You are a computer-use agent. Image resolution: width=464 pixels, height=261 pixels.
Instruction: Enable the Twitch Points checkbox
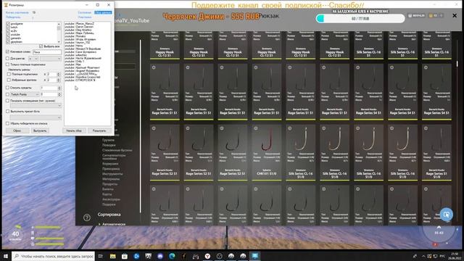click(8, 94)
